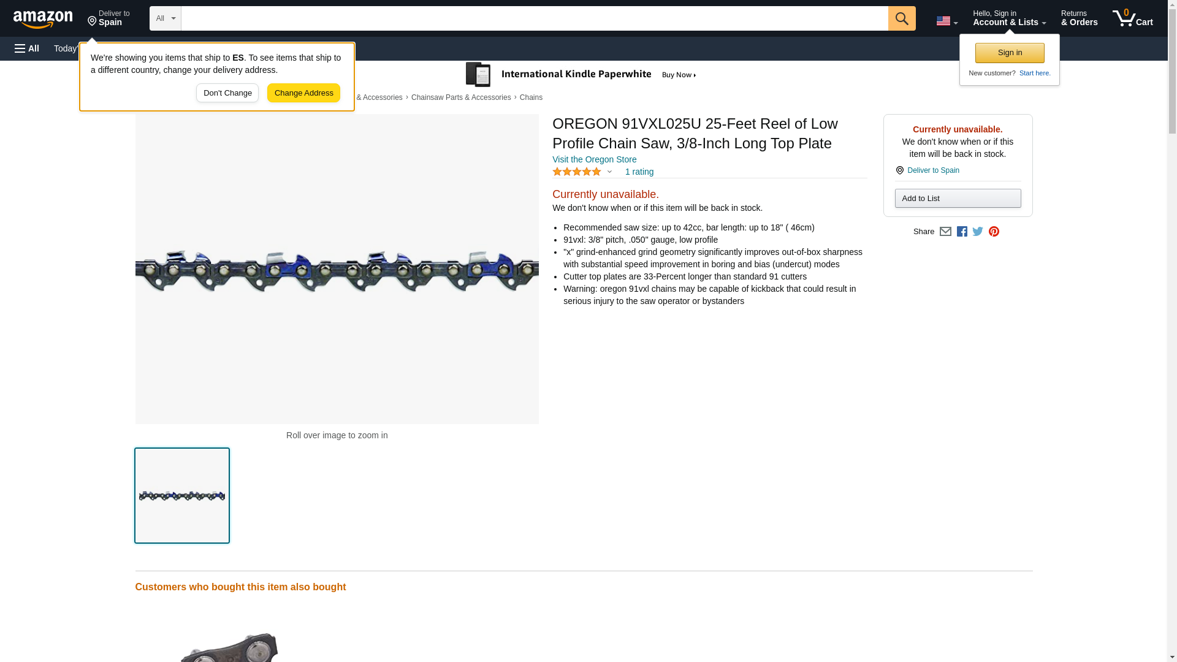Click the search magnifier button
The height and width of the screenshot is (662, 1177).
pos(901,18)
